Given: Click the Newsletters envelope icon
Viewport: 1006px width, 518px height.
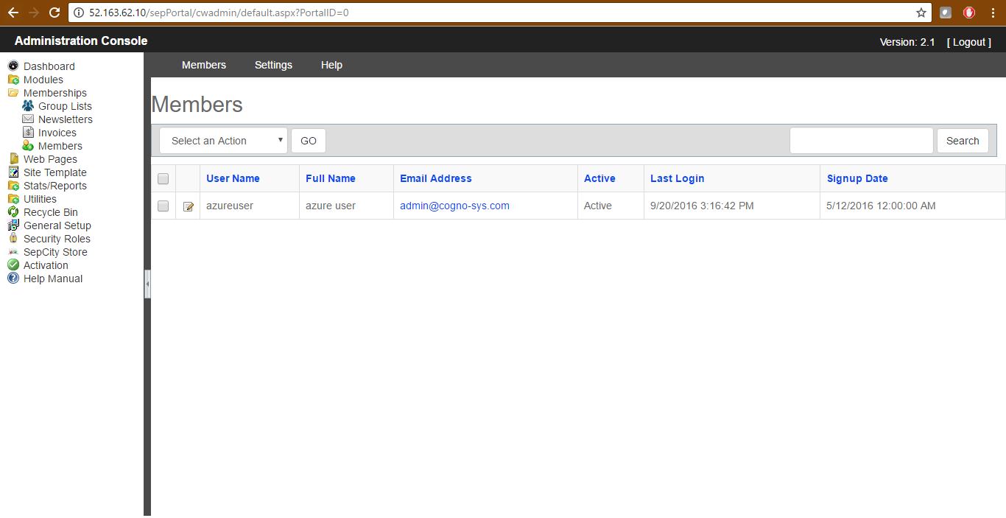Looking at the screenshot, I should 28,119.
